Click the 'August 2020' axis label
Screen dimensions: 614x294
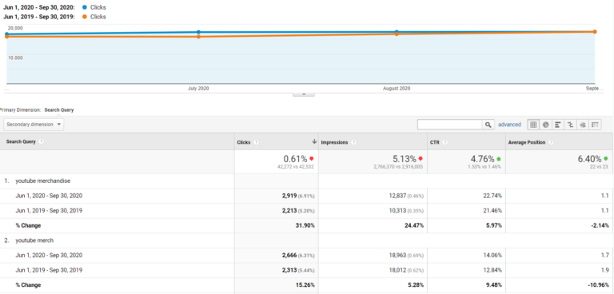click(x=397, y=89)
